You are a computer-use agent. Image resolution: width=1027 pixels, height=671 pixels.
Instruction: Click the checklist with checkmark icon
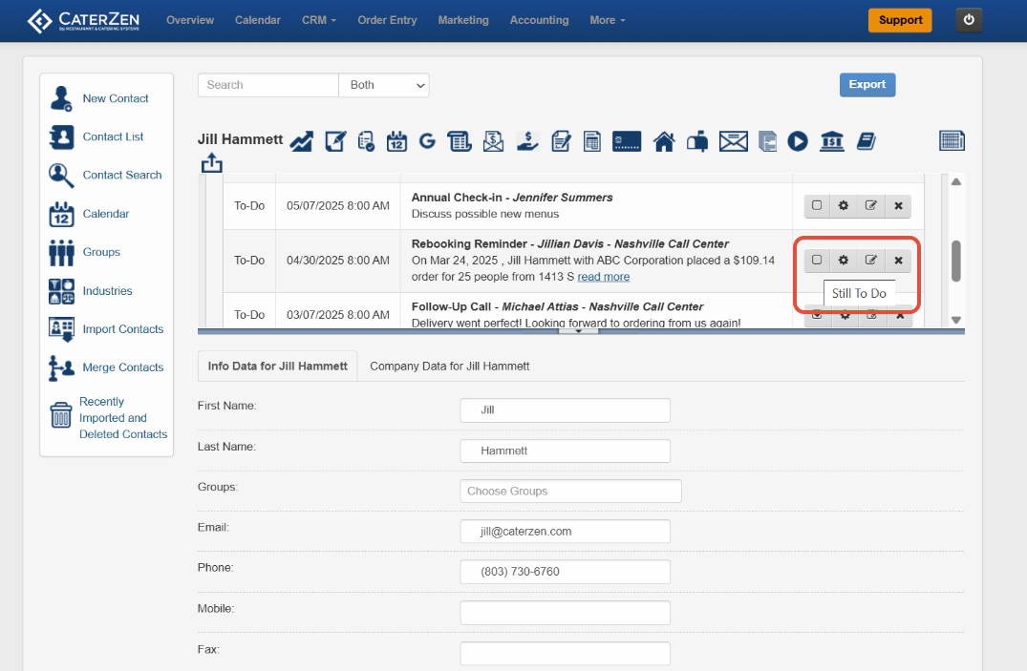366,140
